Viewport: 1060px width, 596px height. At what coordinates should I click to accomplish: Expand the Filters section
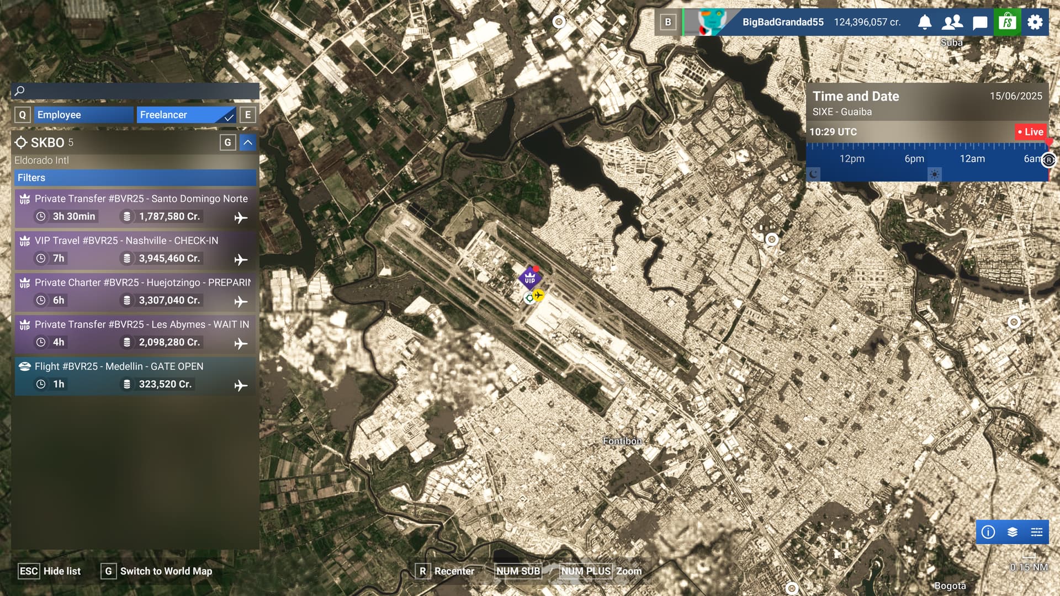pyautogui.click(x=135, y=178)
